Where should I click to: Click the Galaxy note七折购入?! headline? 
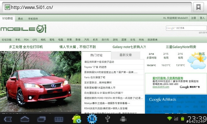[x=129, y=47]
